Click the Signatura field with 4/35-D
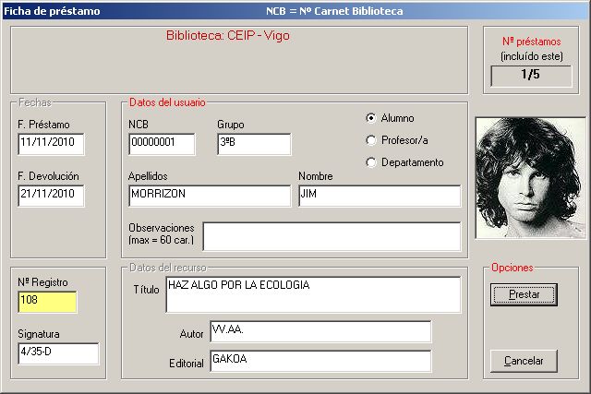 coord(58,353)
